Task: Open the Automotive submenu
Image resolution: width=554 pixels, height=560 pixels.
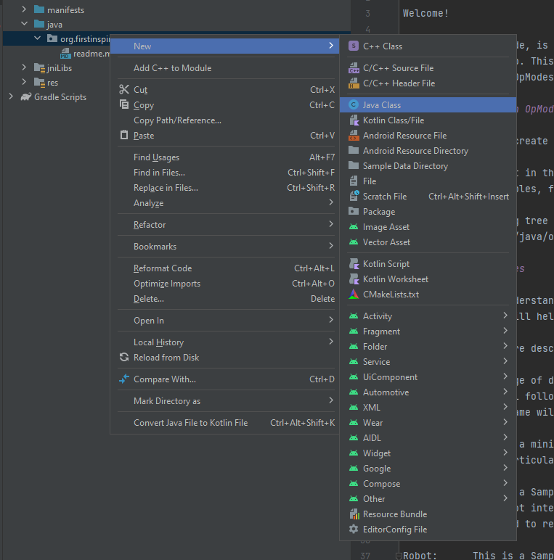Action: [x=428, y=392]
